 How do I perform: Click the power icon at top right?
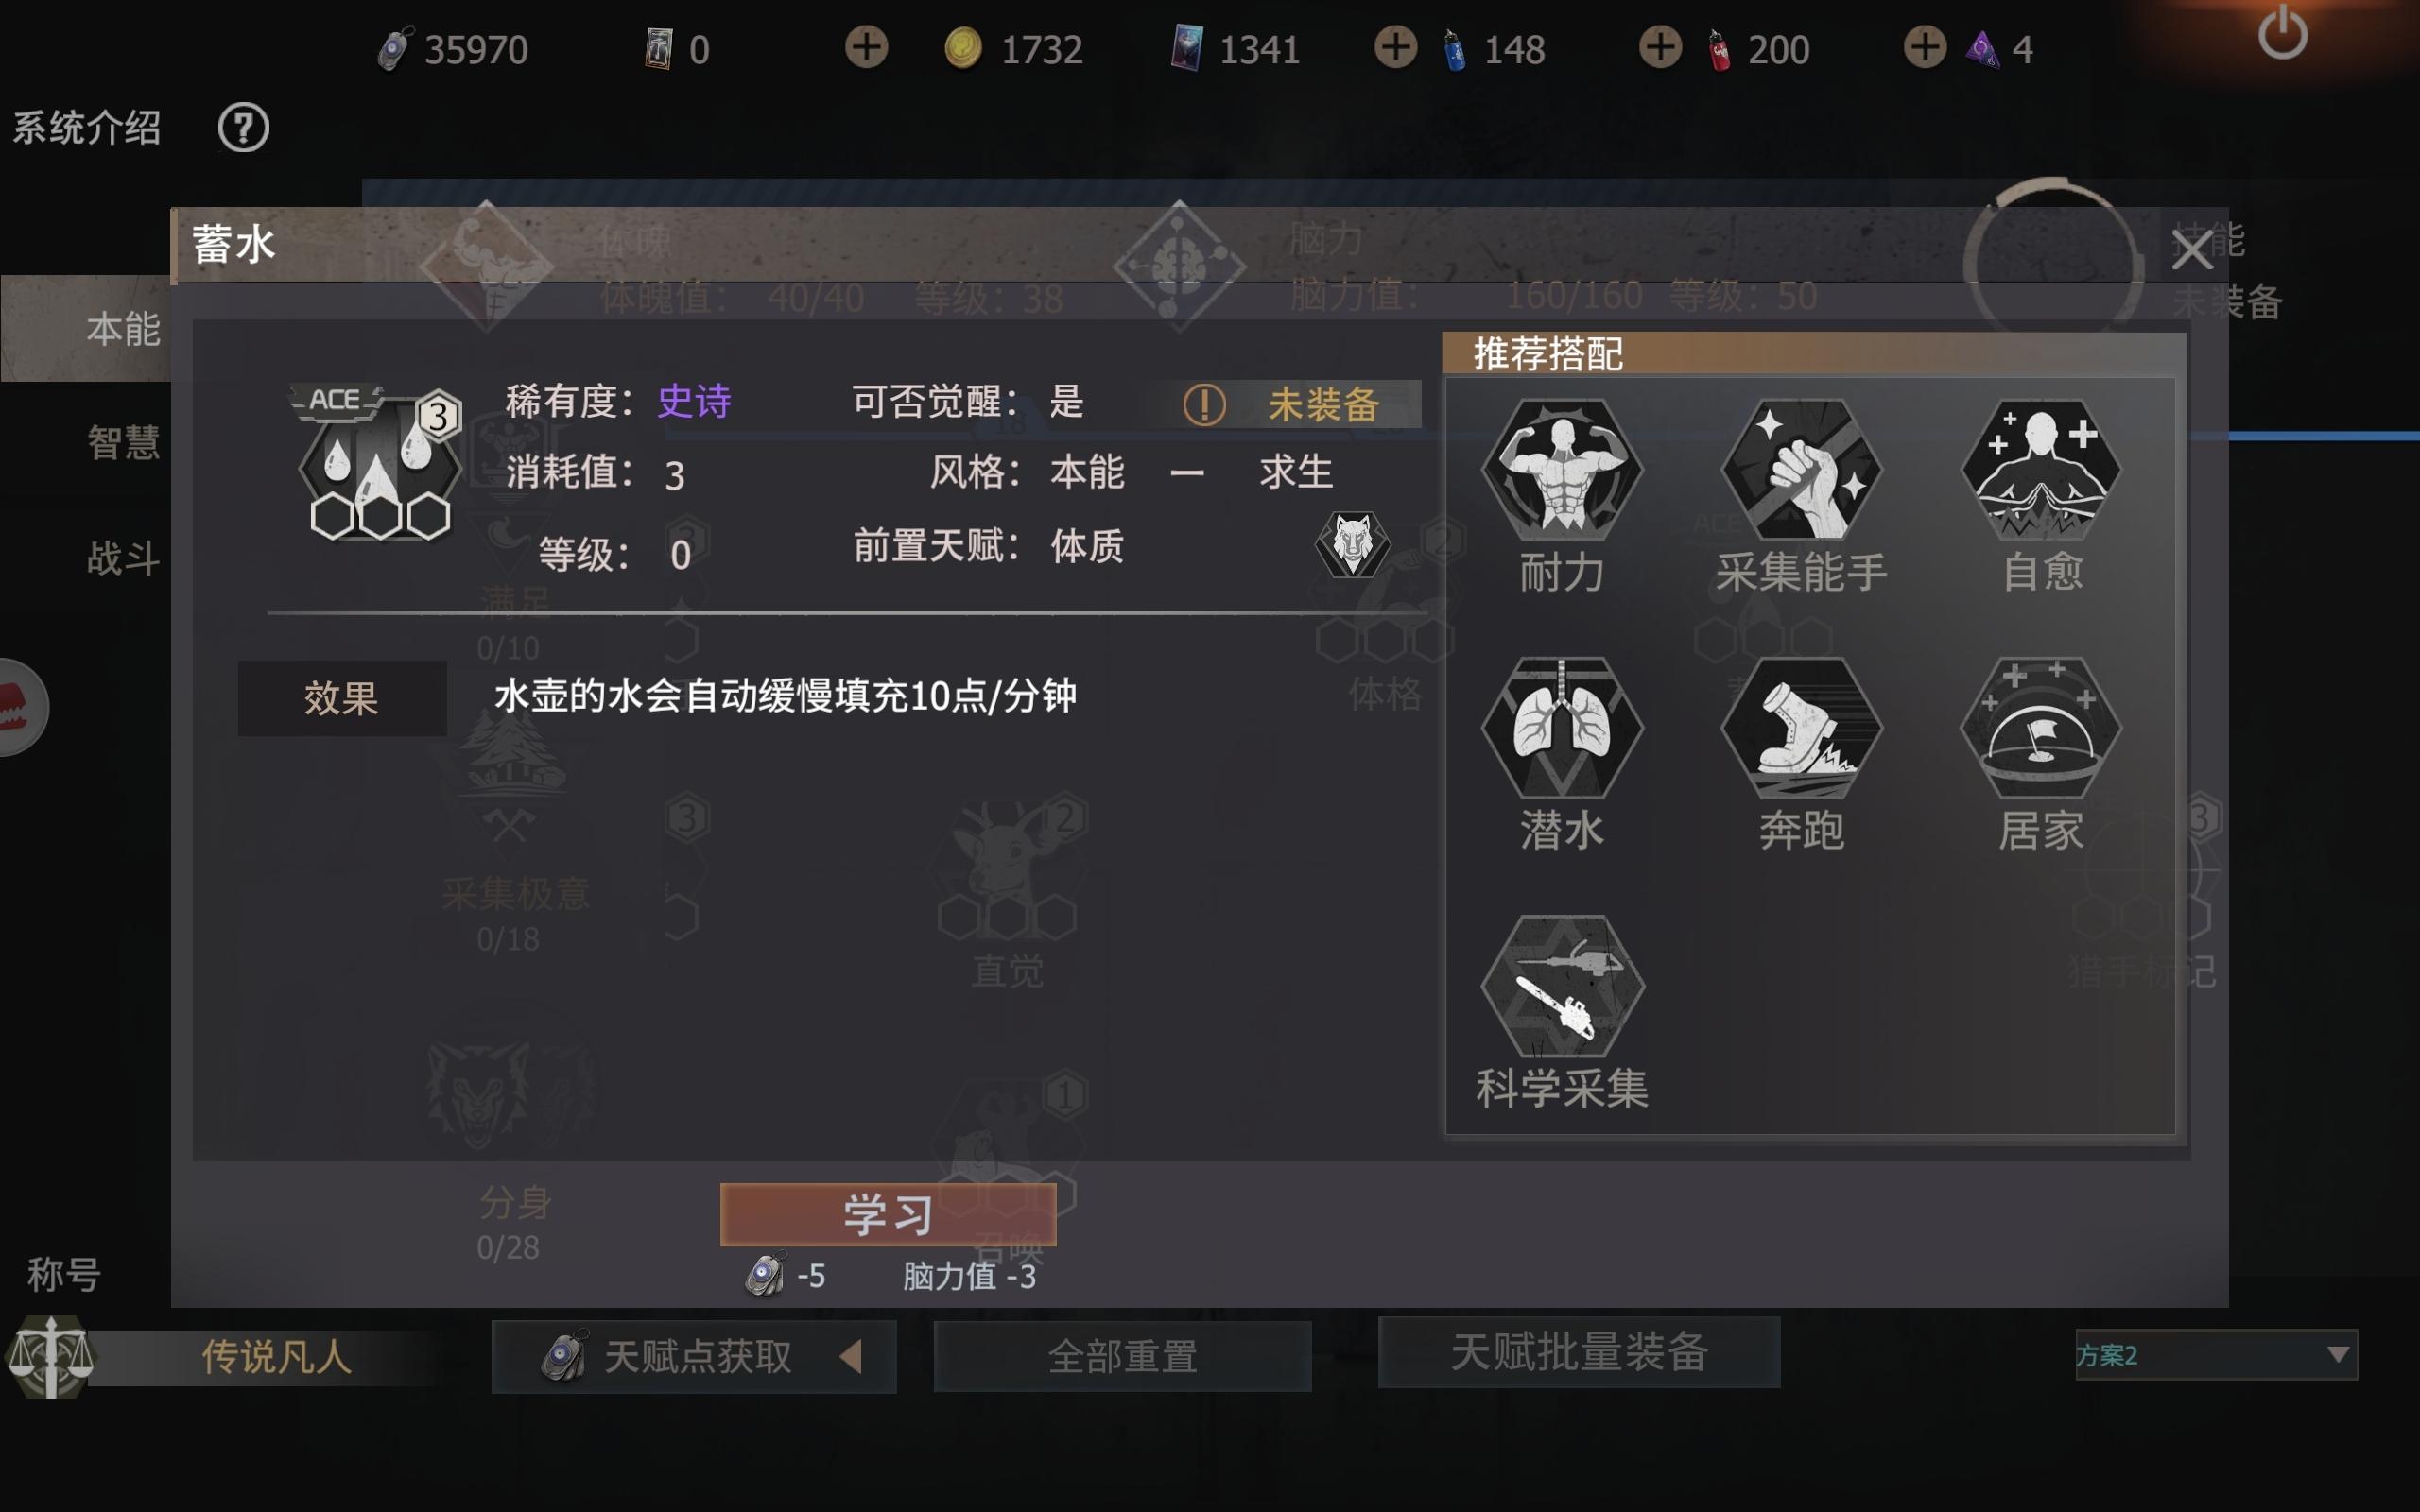pyautogui.click(x=2282, y=34)
